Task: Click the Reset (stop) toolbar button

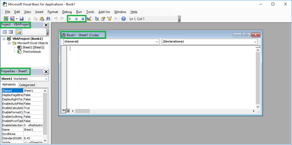Action: coord(83,19)
